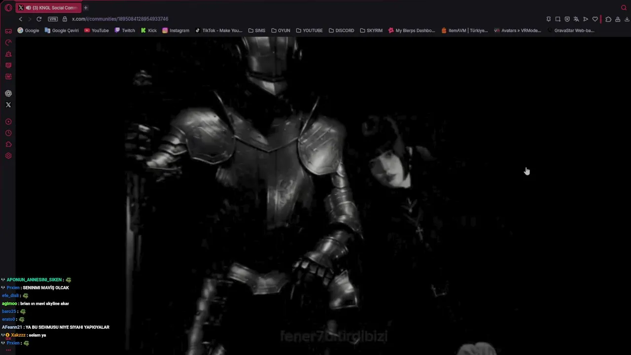
Task: Open the Avatars » VRMode bookmark
Action: coord(518,31)
